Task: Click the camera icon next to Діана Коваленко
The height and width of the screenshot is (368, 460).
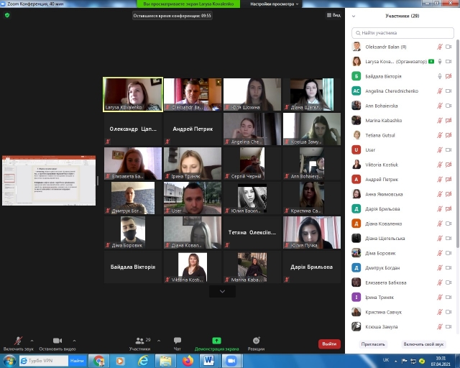Action: [448, 224]
